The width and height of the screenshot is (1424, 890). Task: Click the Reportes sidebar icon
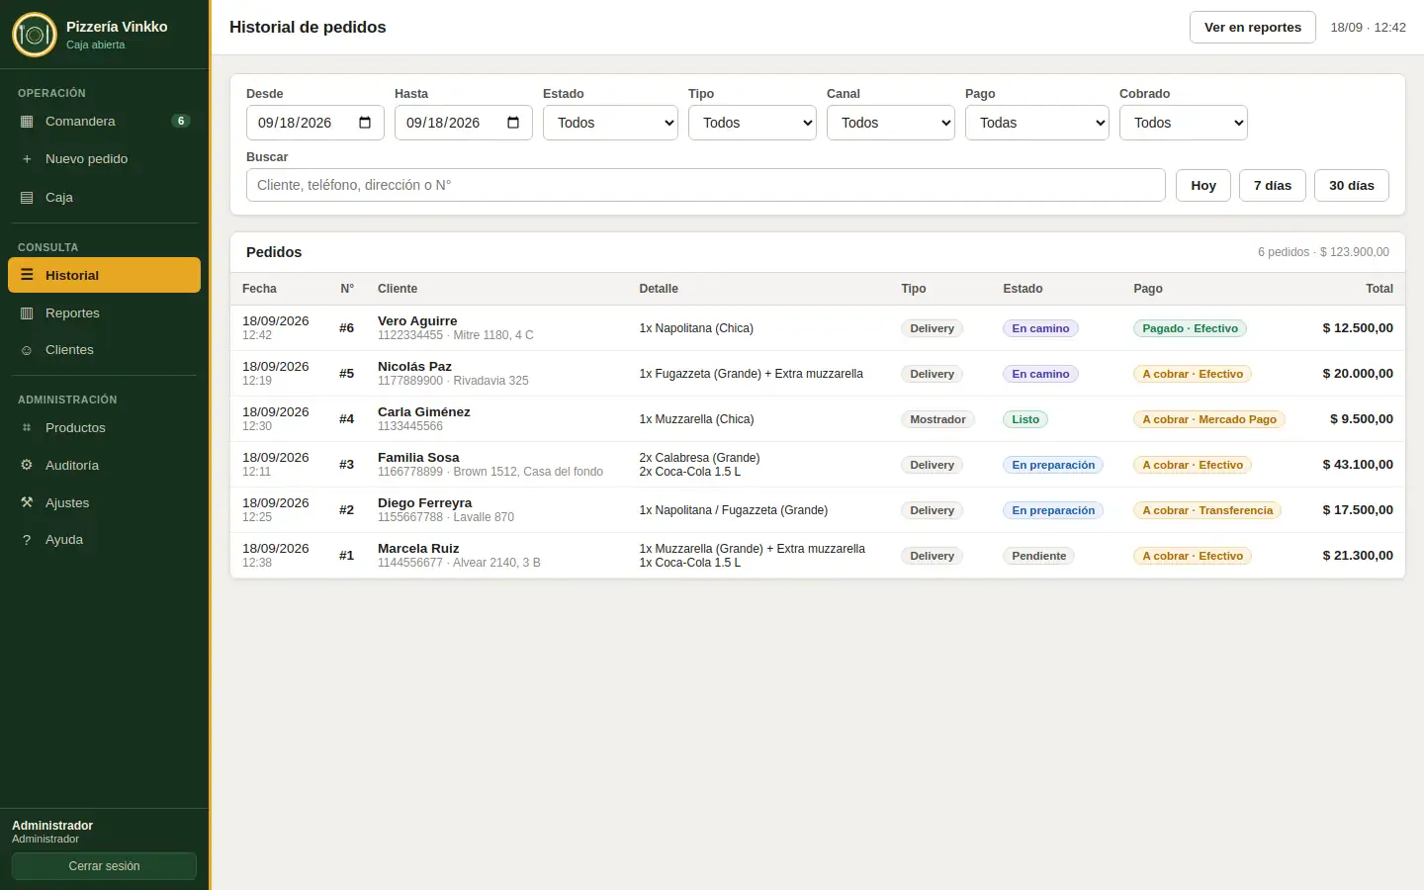(x=27, y=313)
